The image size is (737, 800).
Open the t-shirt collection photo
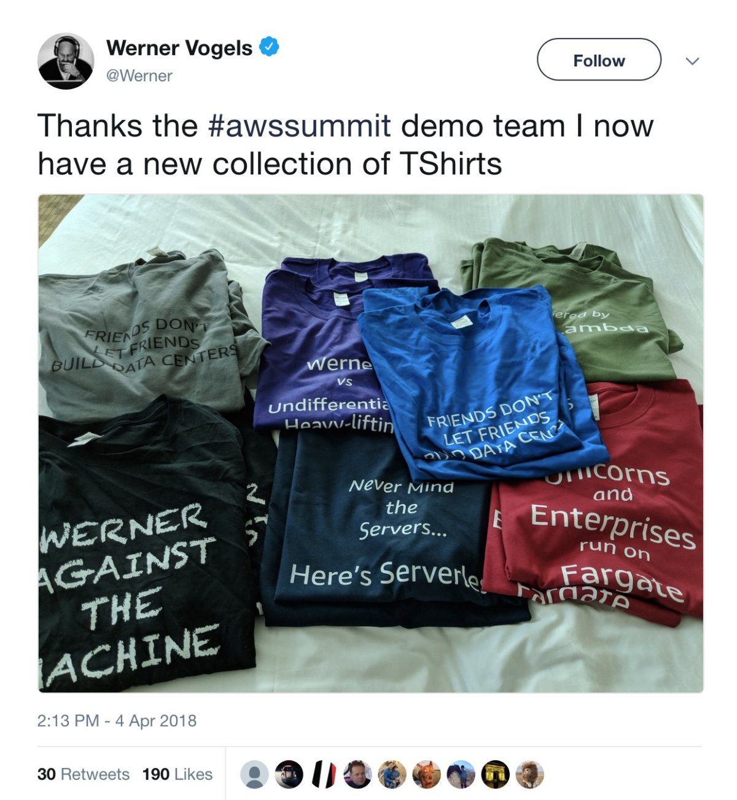point(368,442)
